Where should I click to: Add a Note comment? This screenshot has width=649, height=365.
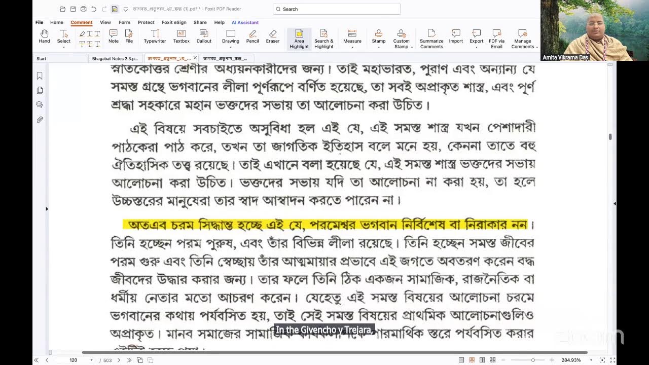pos(114,36)
